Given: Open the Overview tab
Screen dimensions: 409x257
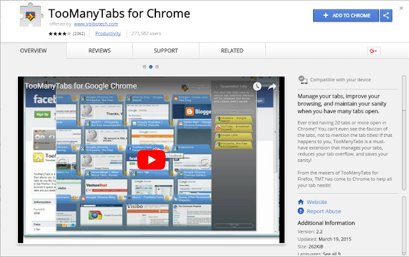Looking at the screenshot, I should [x=33, y=51].
